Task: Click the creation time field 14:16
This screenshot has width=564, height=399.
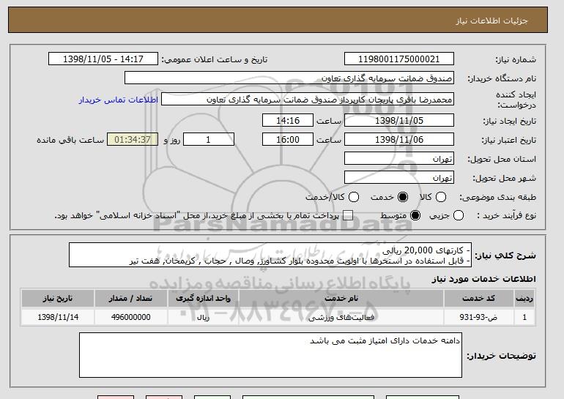Action: pos(288,120)
